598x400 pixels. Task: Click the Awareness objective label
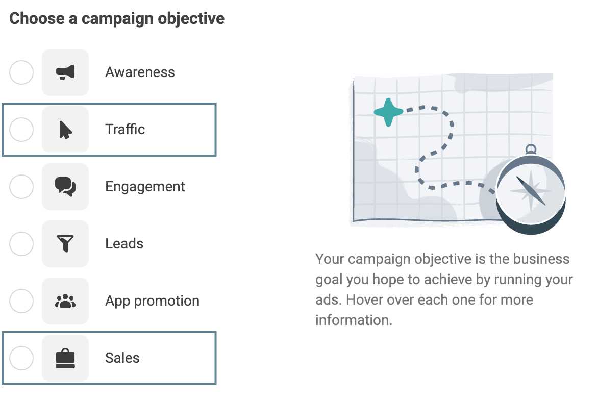click(x=139, y=72)
